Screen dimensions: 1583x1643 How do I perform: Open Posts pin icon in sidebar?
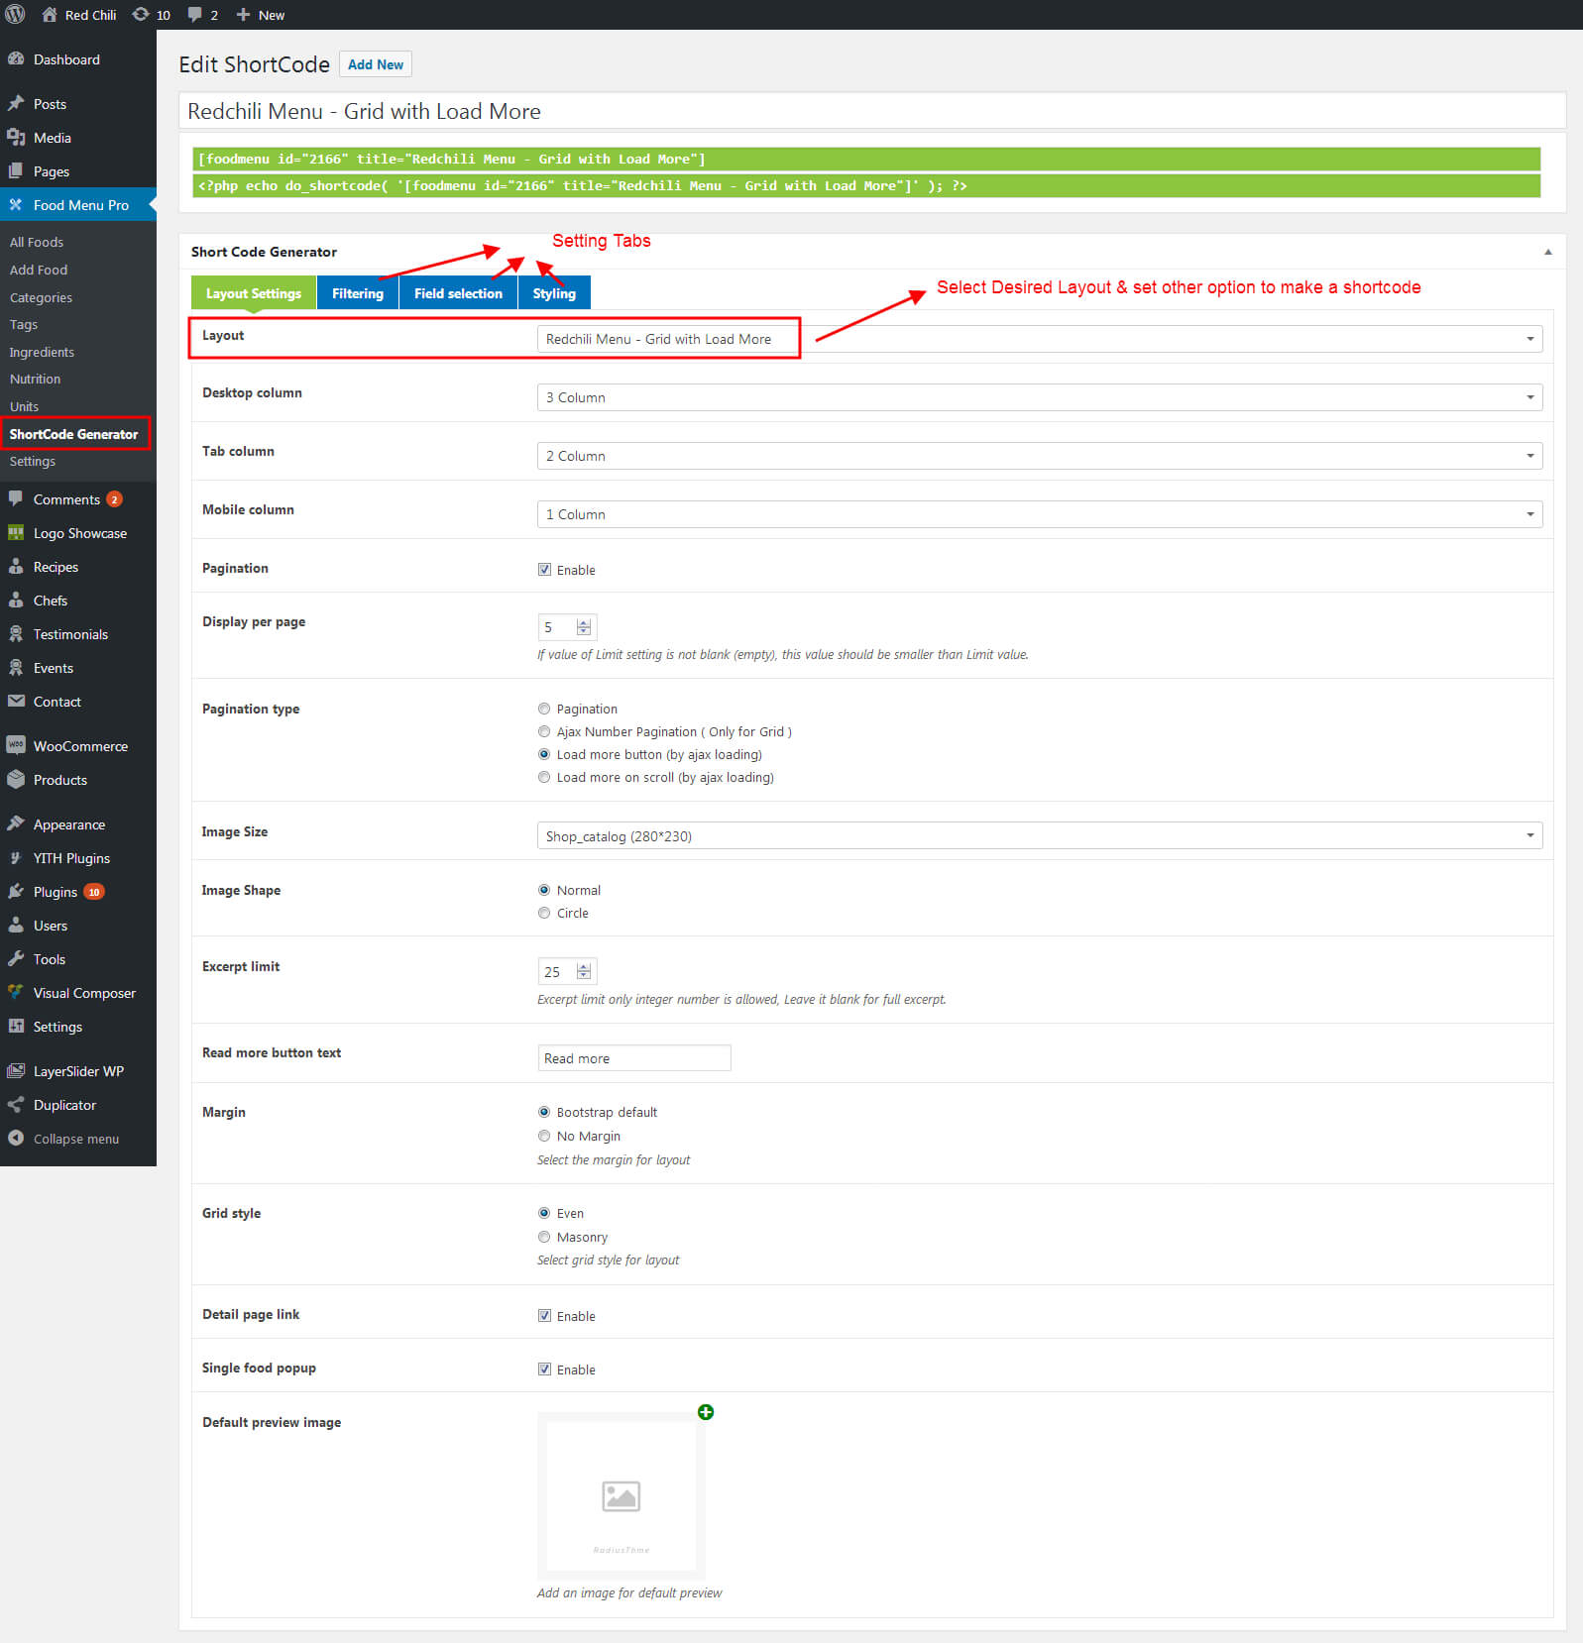pos(16,104)
